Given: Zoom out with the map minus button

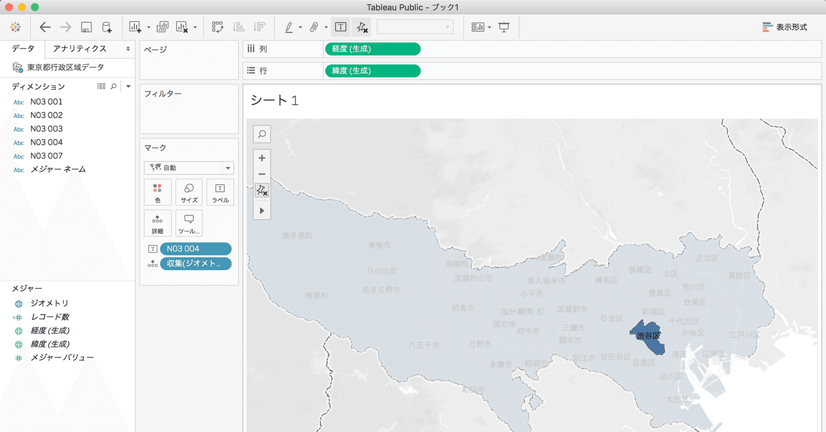Looking at the screenshot, I should [x=262, y=174].
